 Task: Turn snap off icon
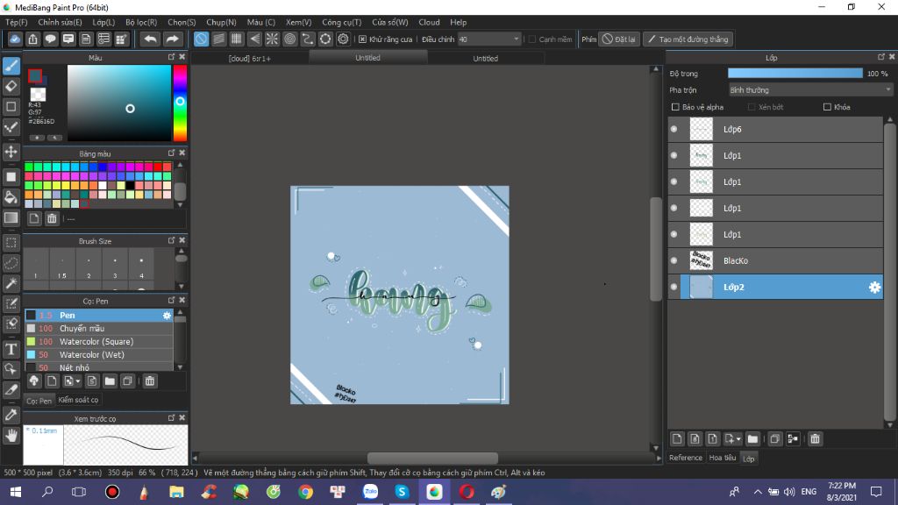[201, 39]
